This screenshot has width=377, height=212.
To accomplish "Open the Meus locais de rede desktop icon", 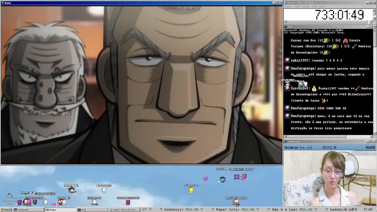I will point(9,198).
